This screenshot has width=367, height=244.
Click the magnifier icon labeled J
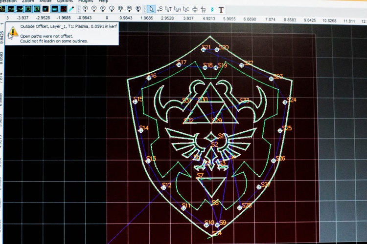click(x=112, y=9)
